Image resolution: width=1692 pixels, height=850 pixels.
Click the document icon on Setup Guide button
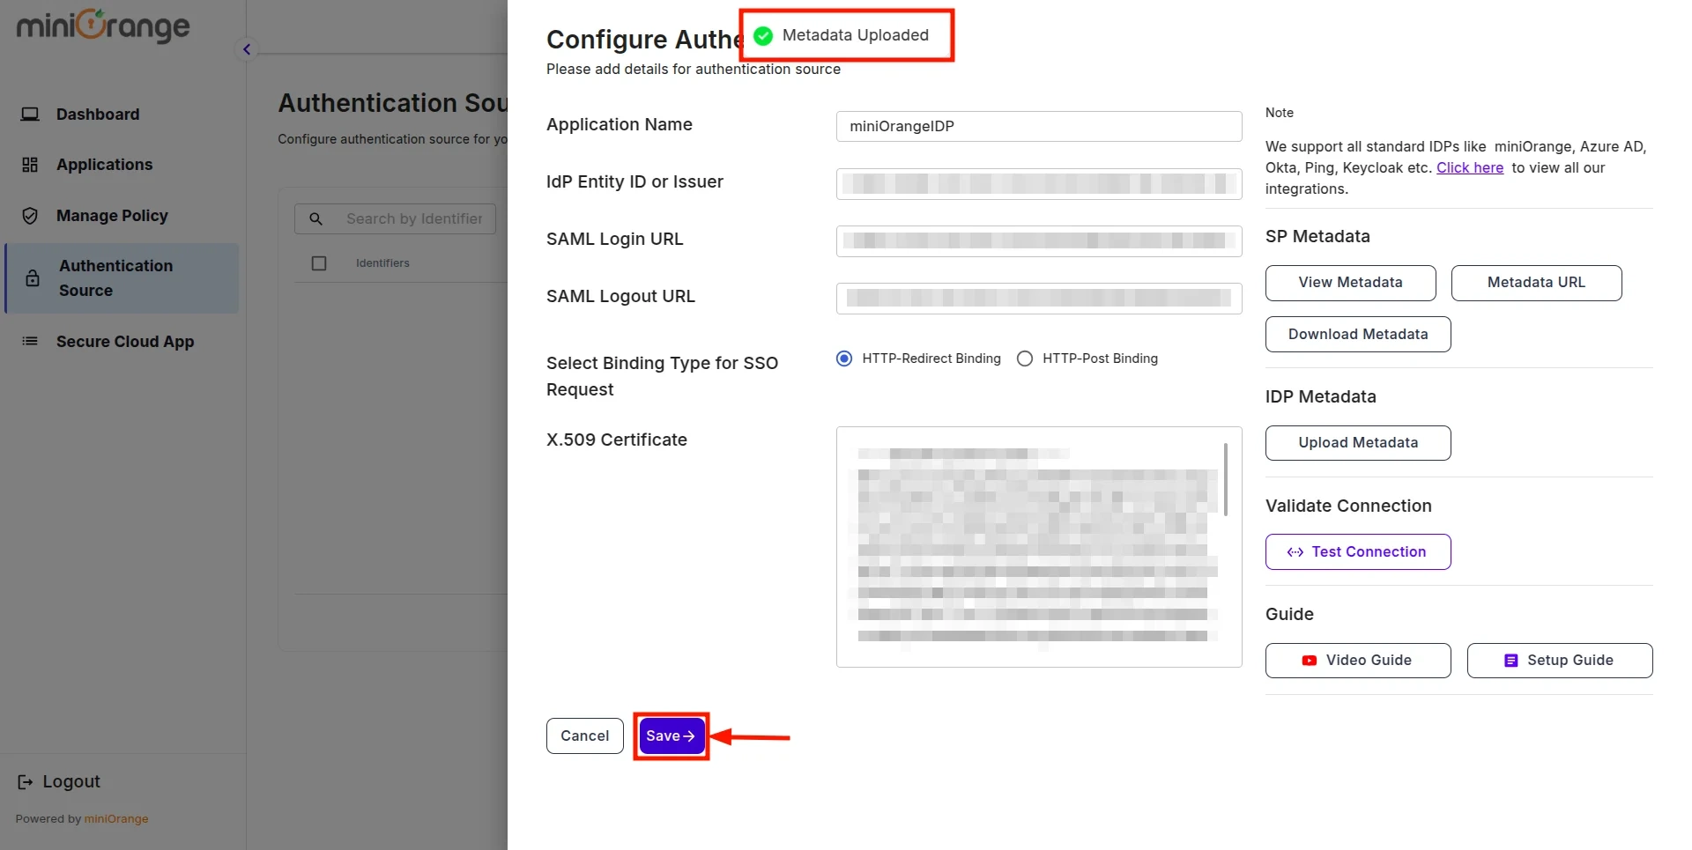1510,660
